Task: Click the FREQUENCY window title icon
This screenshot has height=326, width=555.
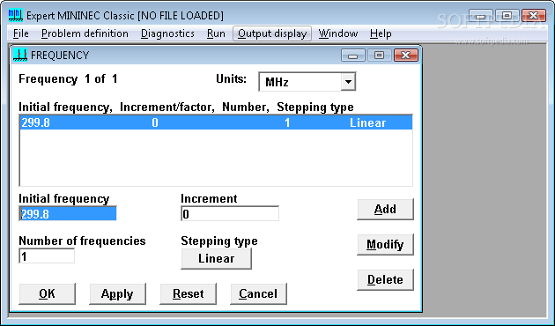Action: (20, 55)
